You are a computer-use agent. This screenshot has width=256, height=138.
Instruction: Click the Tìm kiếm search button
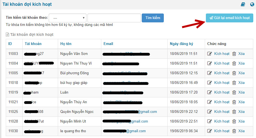point(153,18)
